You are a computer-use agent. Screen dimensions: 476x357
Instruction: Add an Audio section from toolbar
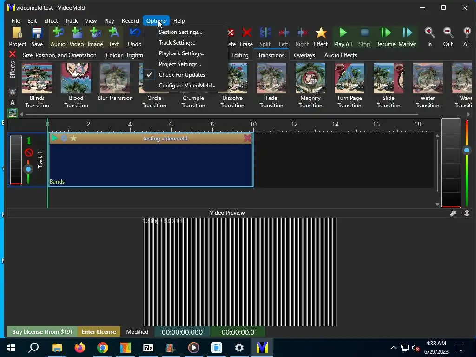[58, 37]
